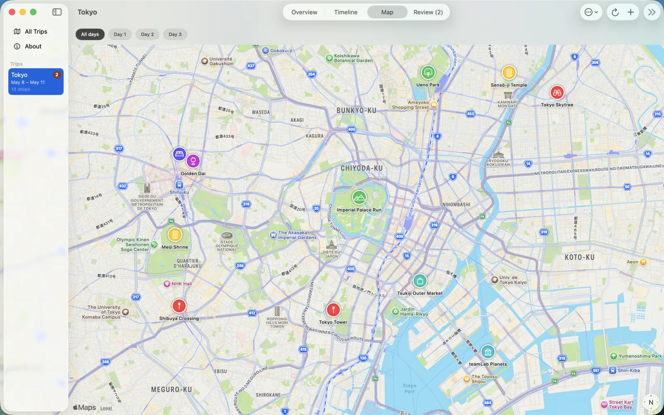Select the Map tab

tap(387, 12)
